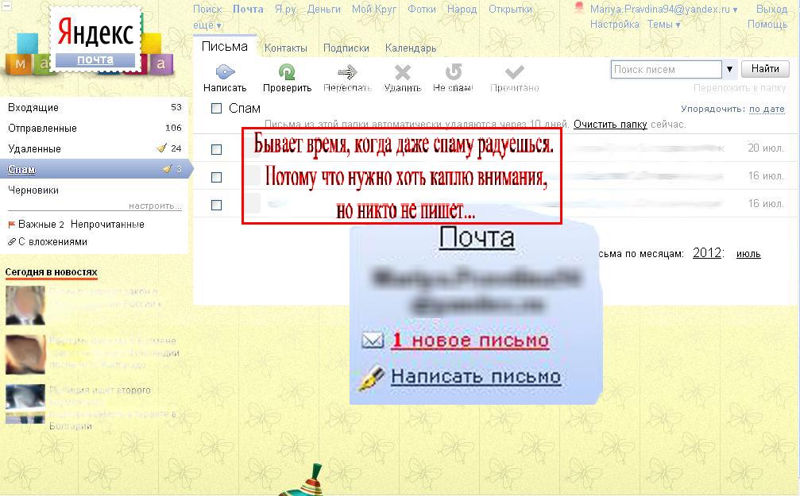Click the Написать compose icon
Image resolution: width=800 pixels, height=496 pixels.
click(x=225, y=72)
